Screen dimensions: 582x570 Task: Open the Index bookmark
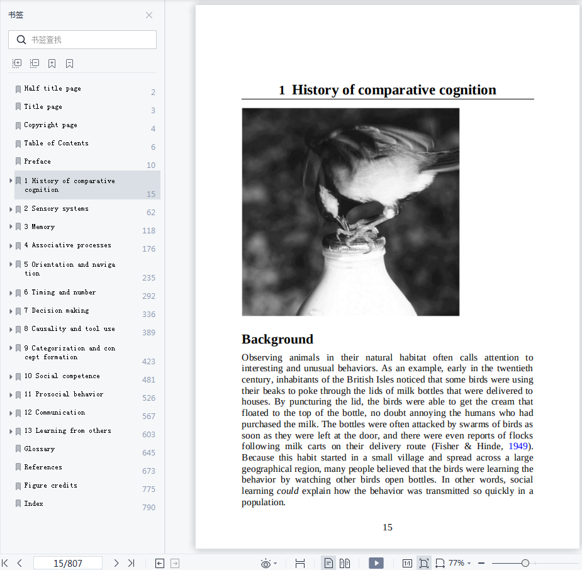(x=33, y=503)
